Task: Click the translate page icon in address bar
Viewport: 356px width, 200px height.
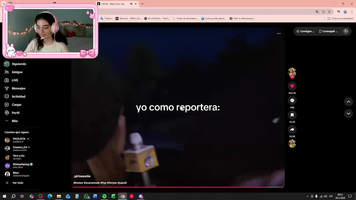Action: point(317,12)
